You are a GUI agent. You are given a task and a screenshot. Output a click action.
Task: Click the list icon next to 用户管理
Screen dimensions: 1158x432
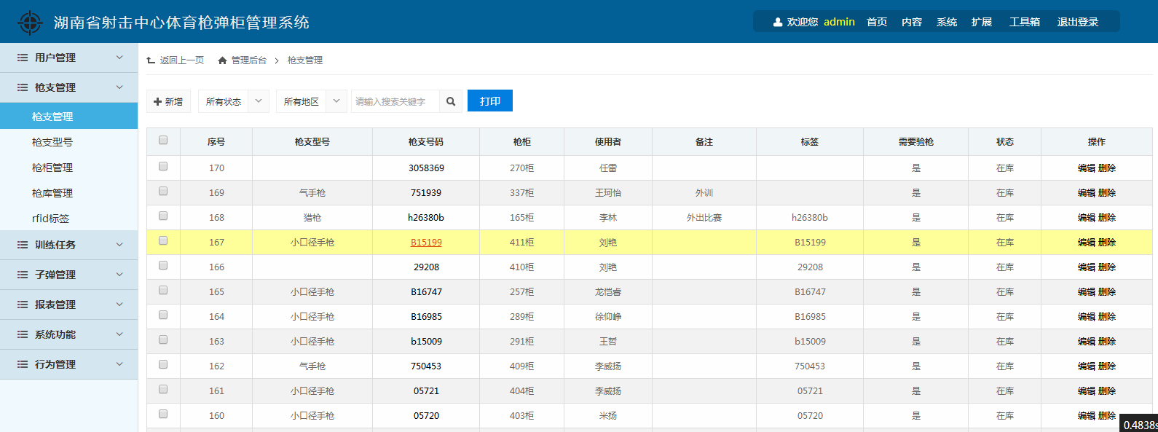point(23,58)
